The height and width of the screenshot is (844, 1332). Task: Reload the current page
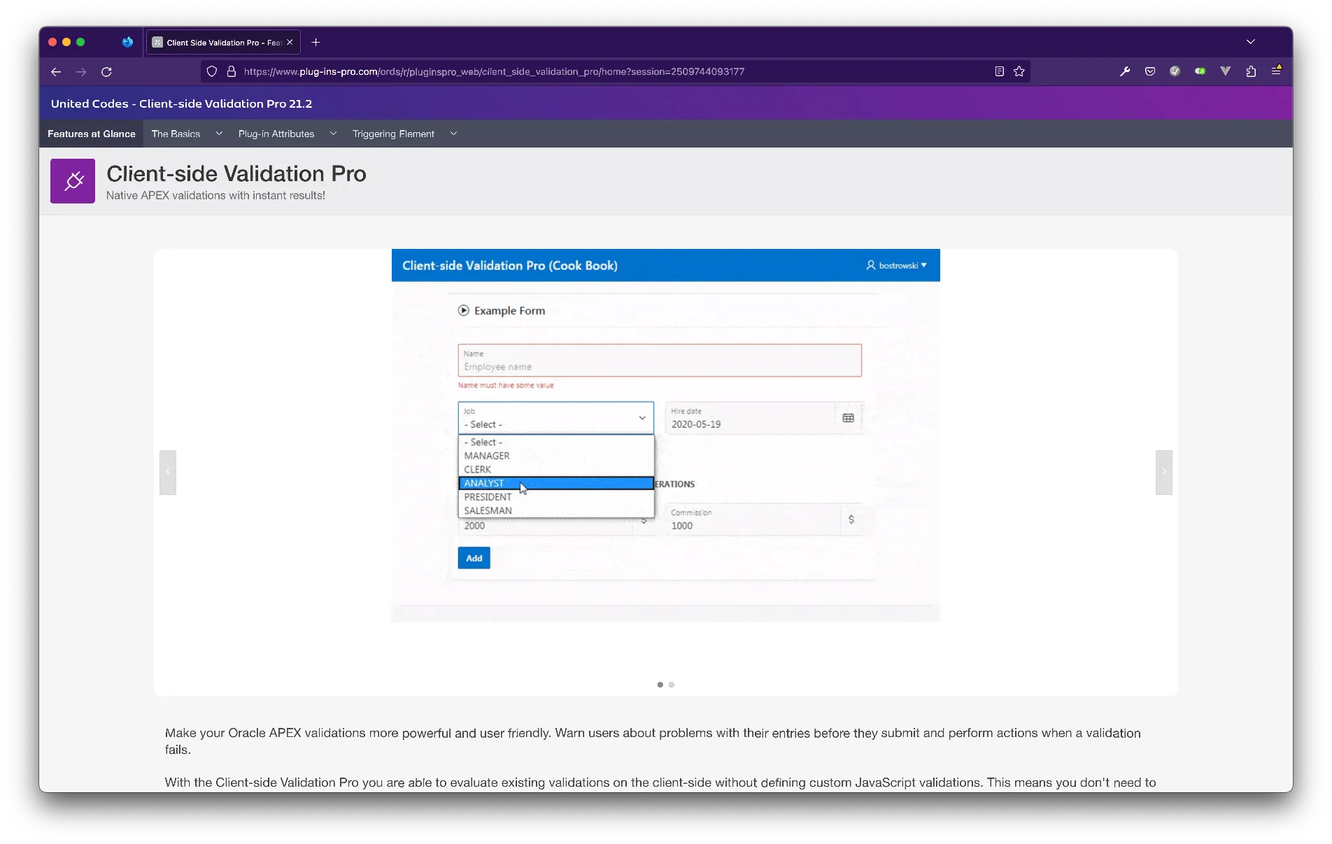106,72
